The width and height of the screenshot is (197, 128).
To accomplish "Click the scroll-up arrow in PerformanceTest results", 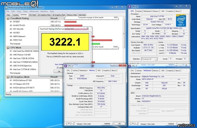I will click(x=124, y=18).
